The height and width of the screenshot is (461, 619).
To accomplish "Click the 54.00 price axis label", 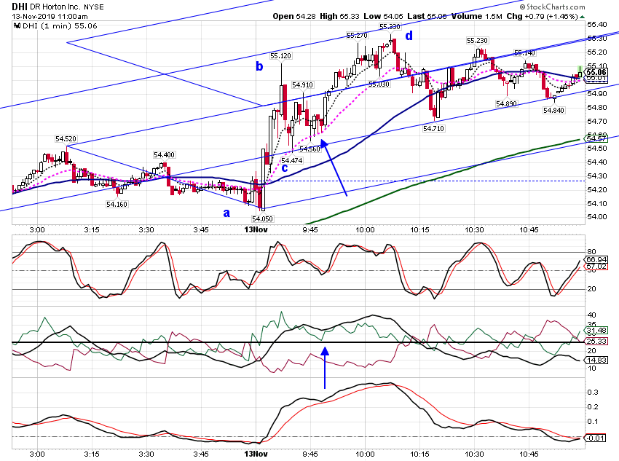I will 597,217.
